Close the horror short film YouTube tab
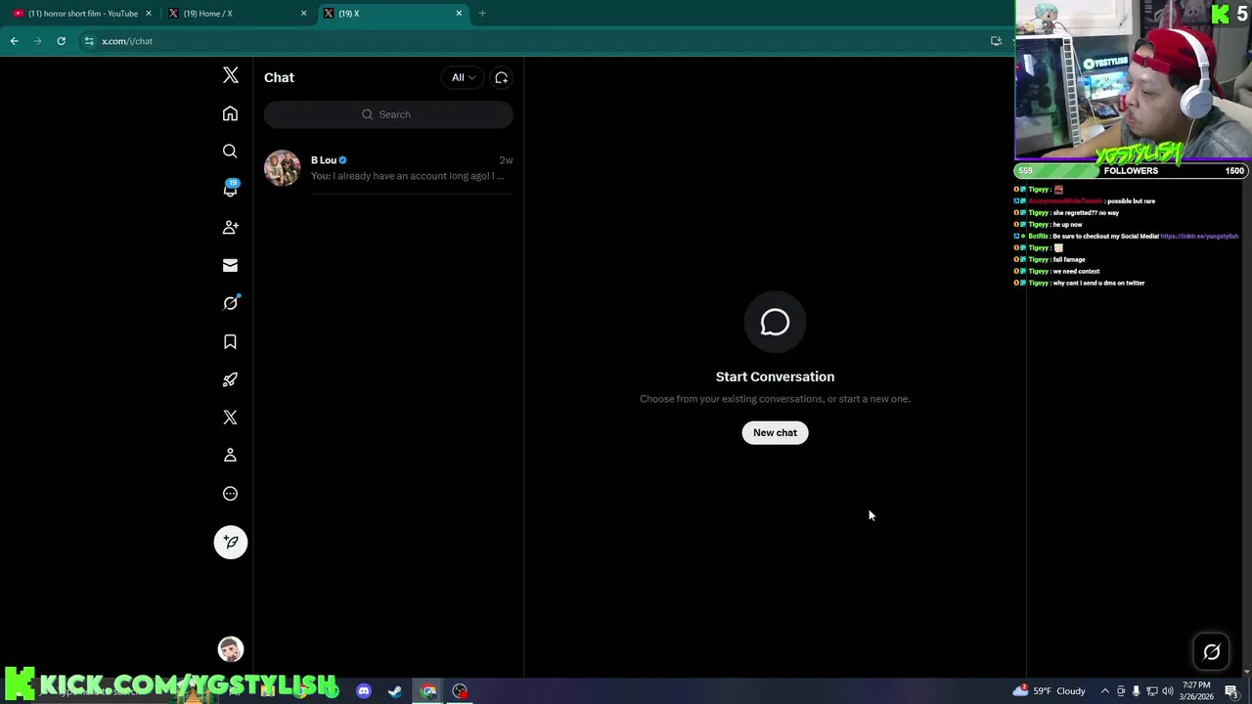 coord(149,14)
